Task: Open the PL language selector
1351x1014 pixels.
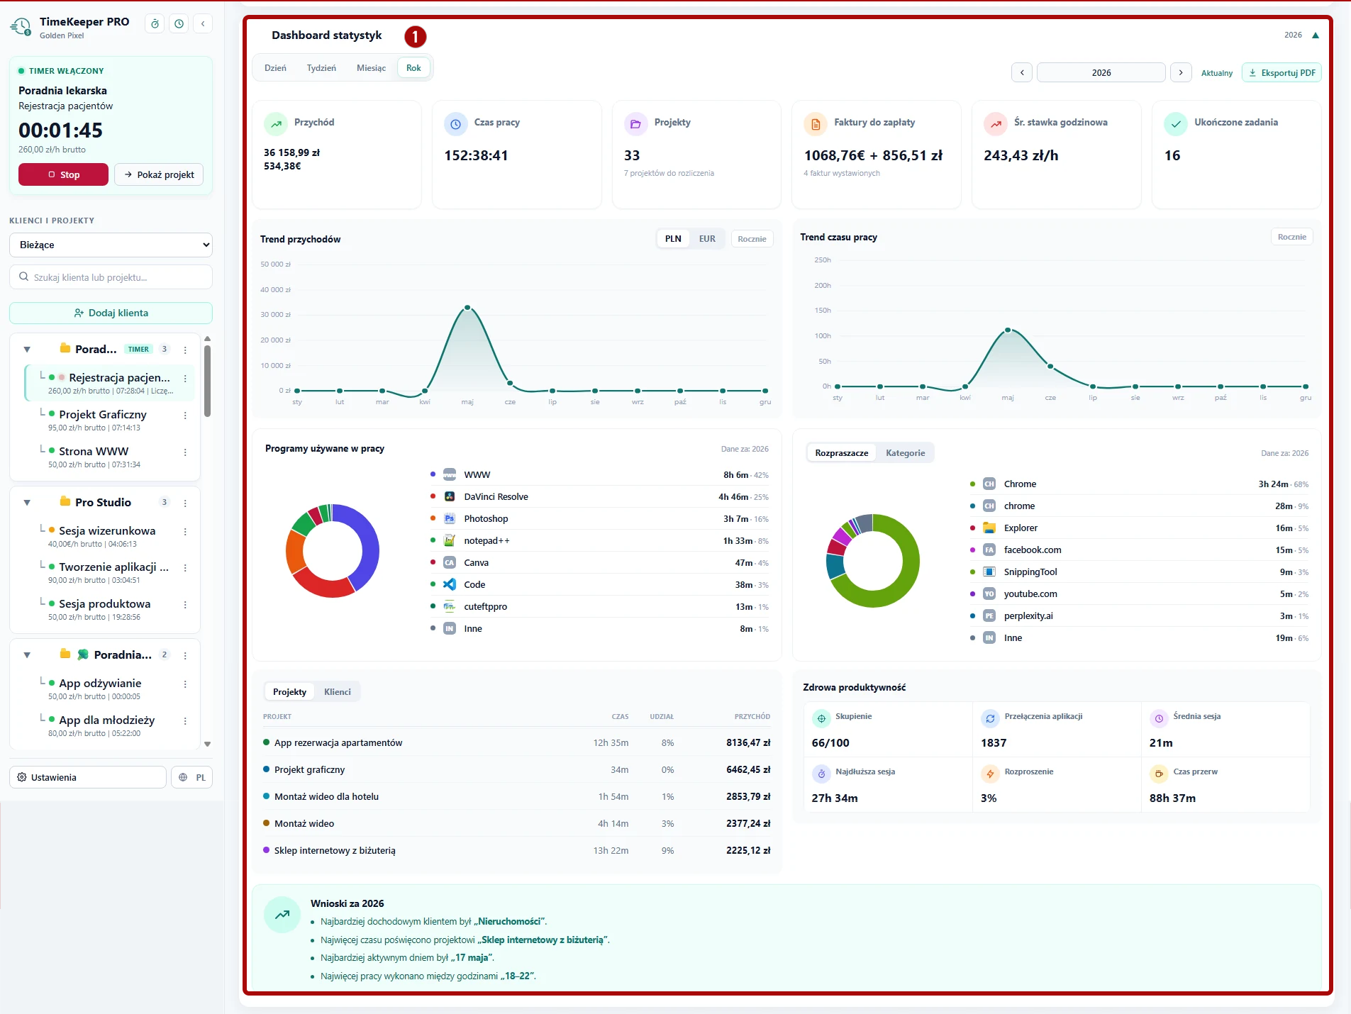Action: point(192,777)
